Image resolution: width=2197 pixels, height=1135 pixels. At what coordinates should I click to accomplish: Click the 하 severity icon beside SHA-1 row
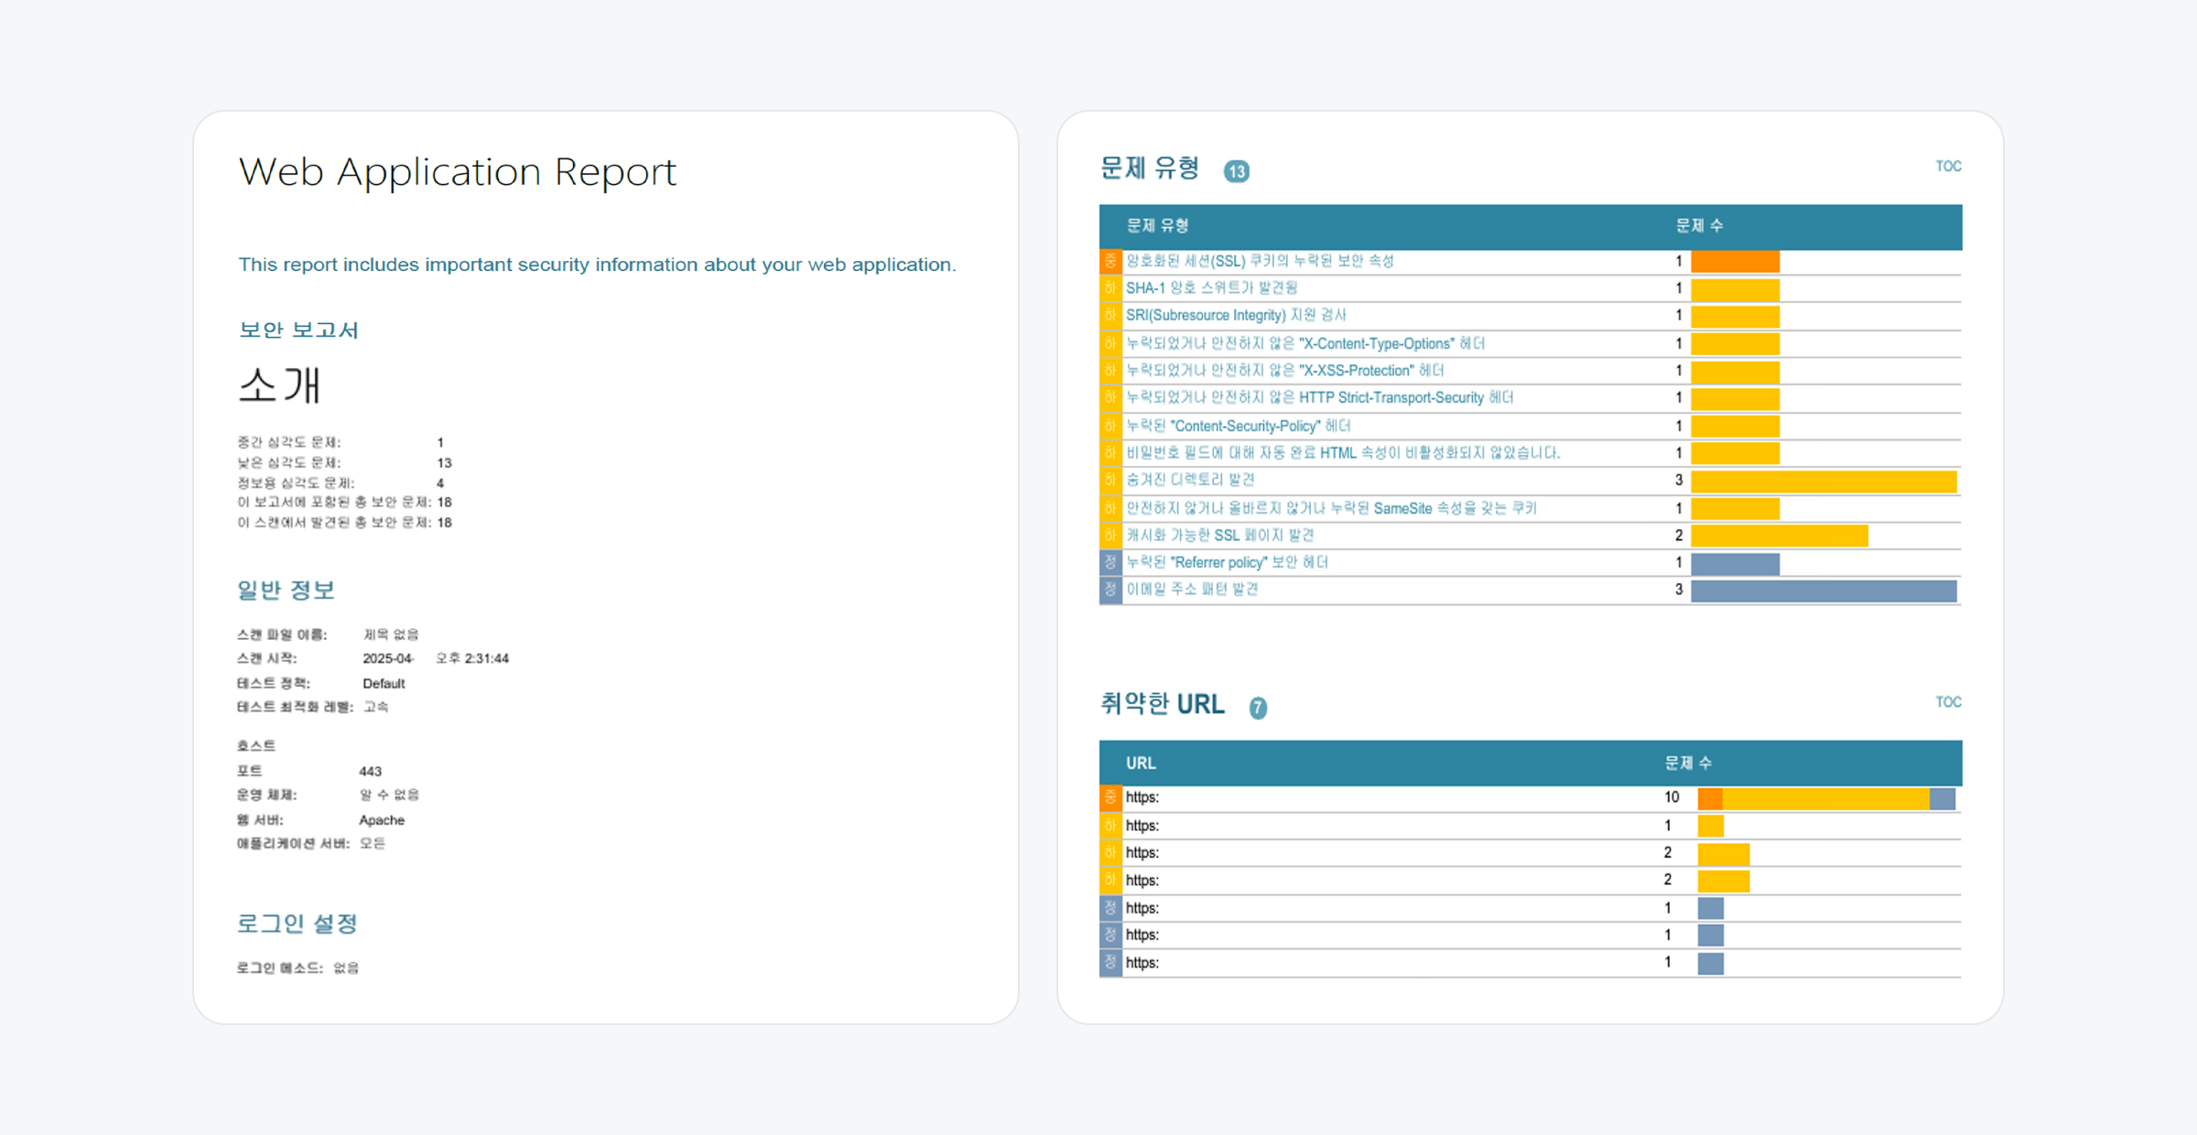click(1110, 288)
